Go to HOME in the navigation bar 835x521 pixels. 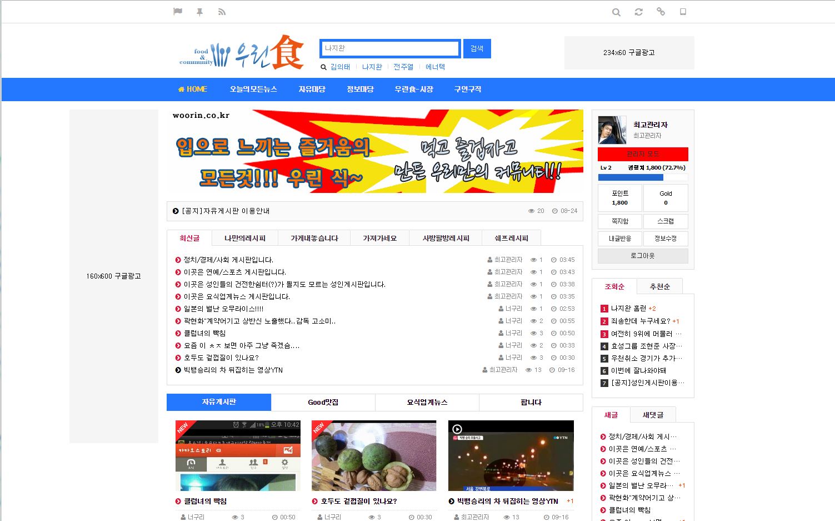(x=193, y=89)
